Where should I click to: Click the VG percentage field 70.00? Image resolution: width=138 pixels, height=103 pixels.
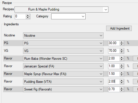click(x=114, y=51)
